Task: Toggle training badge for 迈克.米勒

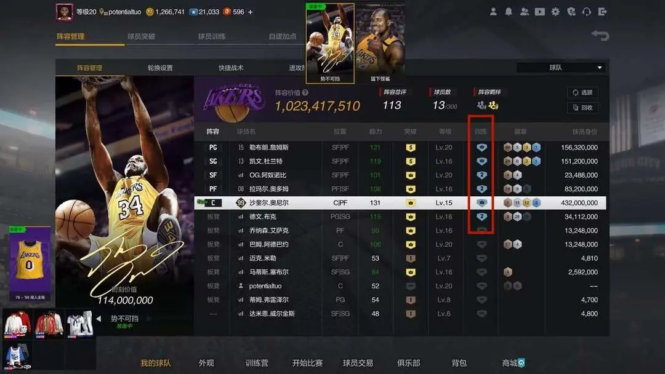Action: [x=482, y=258]
